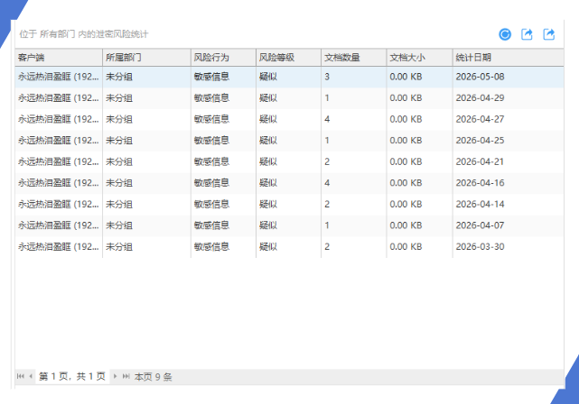
Task: Select the row dated 2026-04-25
Action: [x=289, y=141]
